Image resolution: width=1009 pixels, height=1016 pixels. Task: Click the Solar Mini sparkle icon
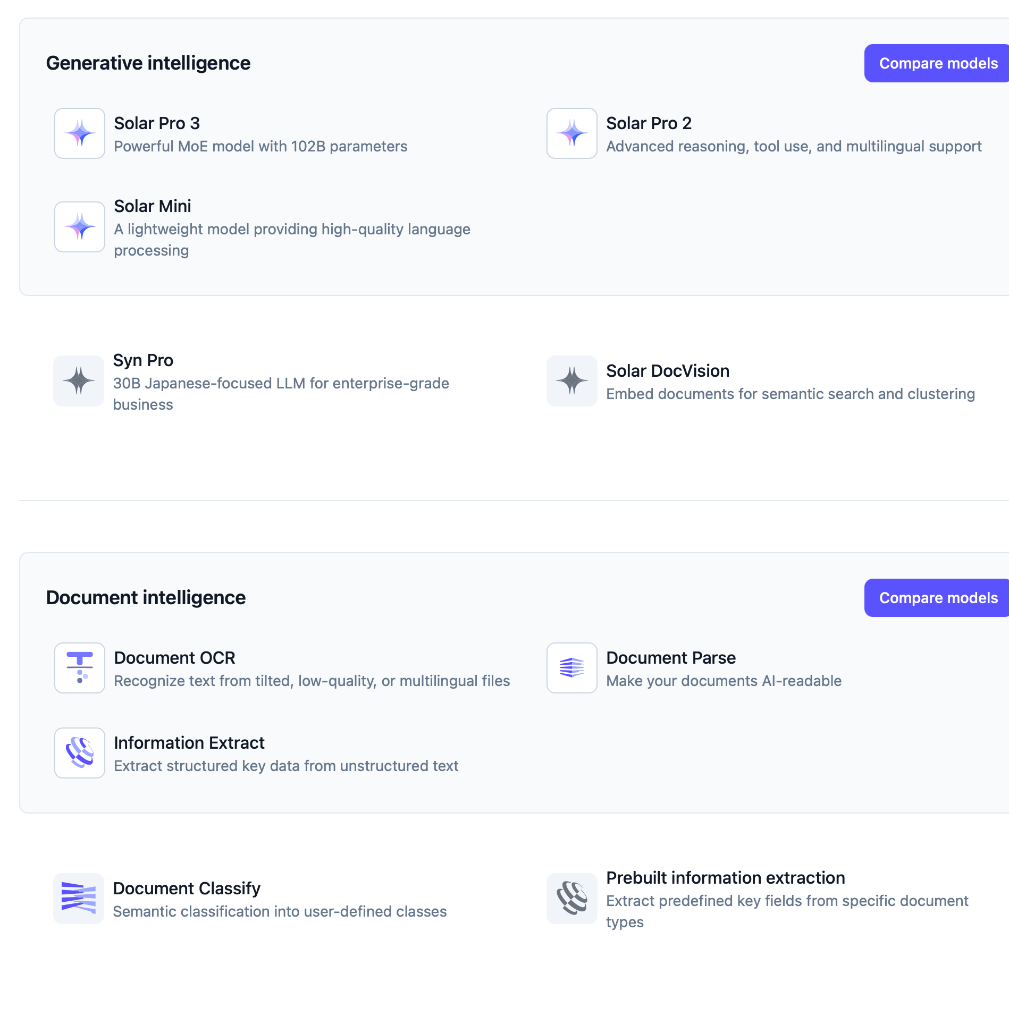pos(80,227)
